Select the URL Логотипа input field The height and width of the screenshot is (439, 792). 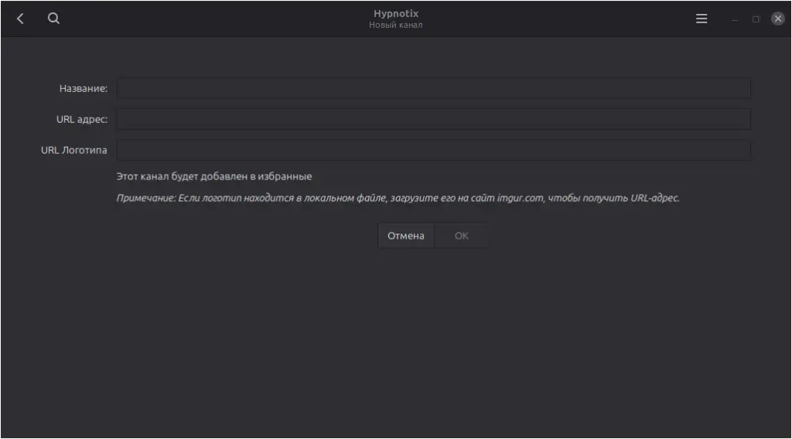click(x=433, y=150)
